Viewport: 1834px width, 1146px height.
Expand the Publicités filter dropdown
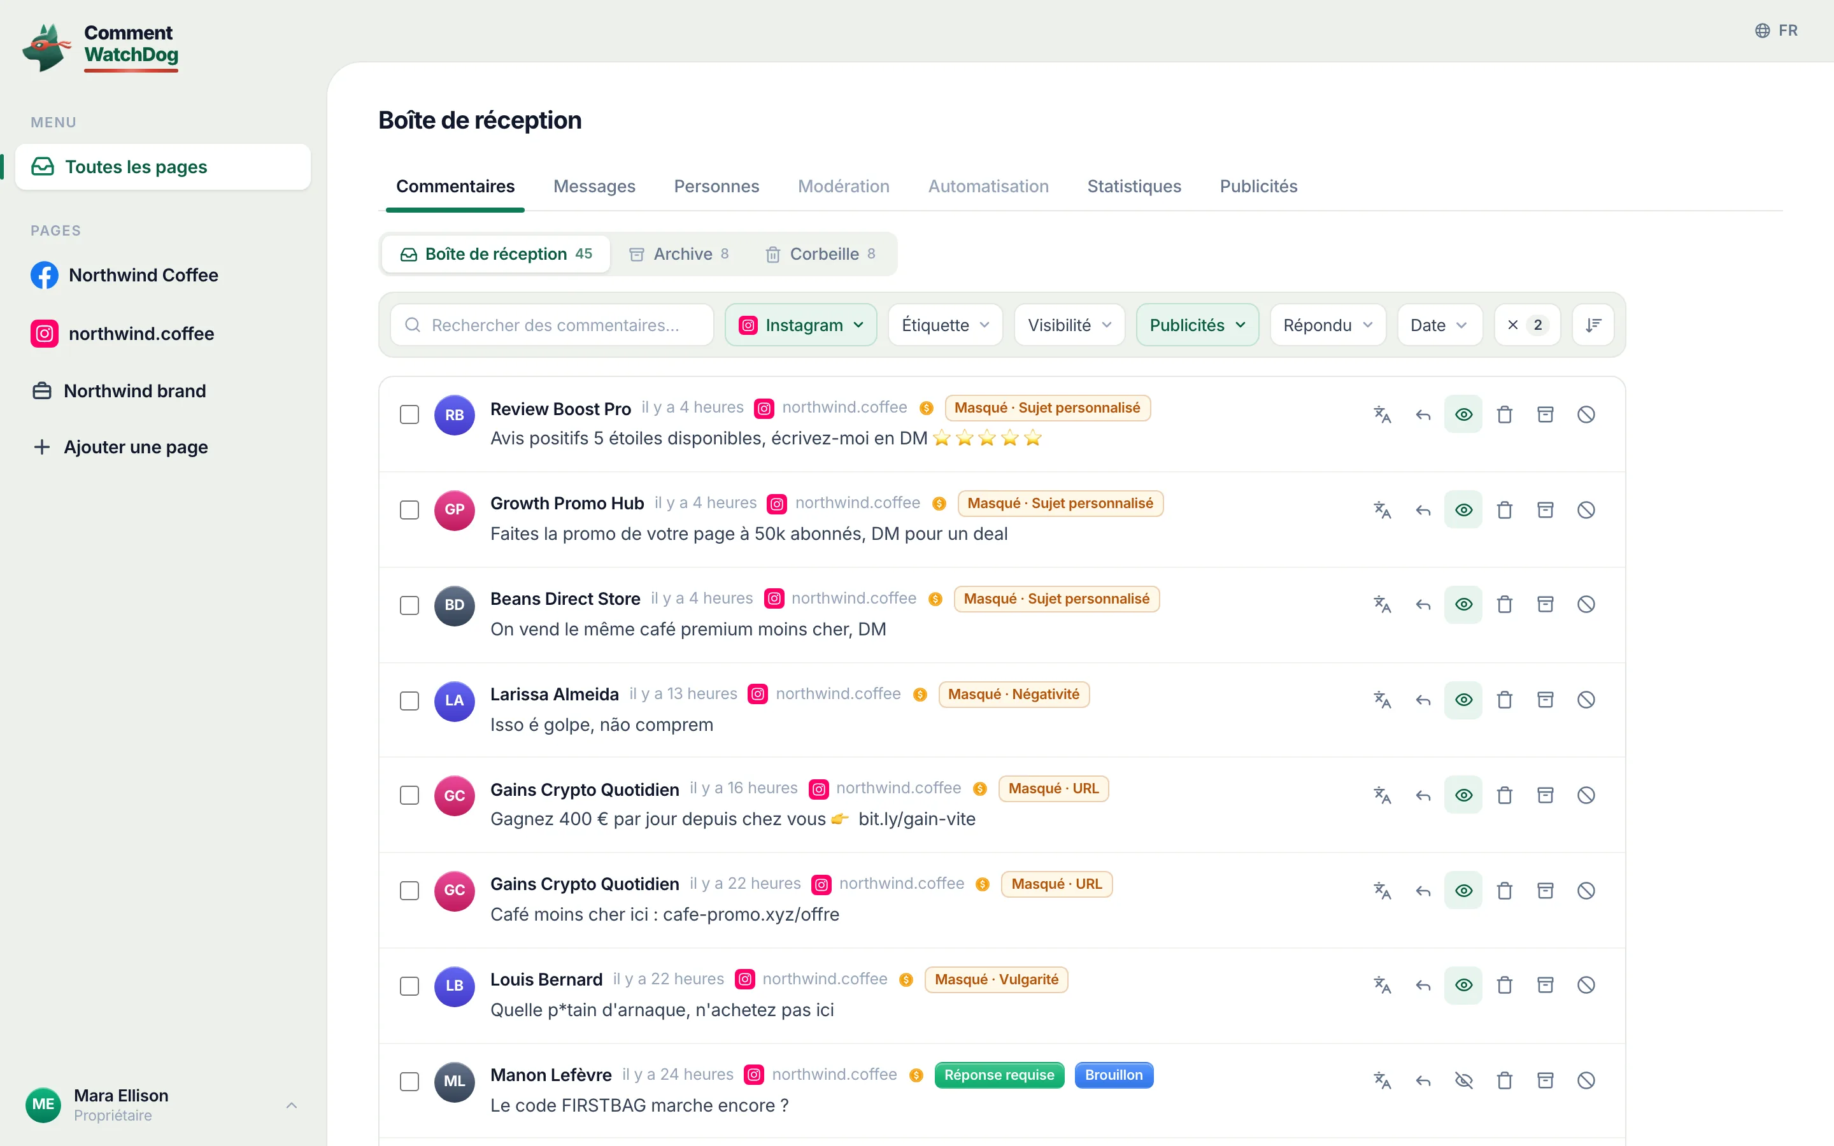pos(1197,325)
